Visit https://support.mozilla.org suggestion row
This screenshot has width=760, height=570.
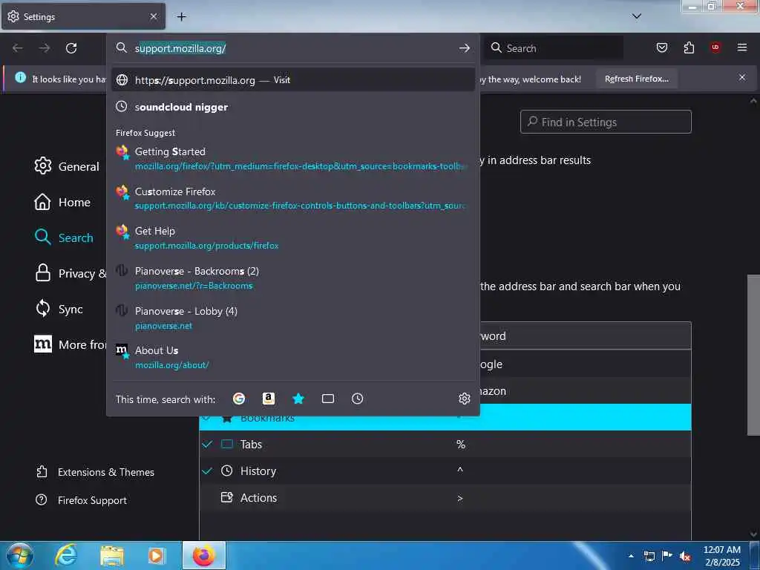point(292,80)
